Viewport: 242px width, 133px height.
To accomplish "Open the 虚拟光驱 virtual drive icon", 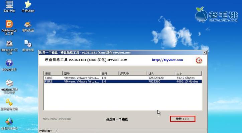I will [28, 46].
